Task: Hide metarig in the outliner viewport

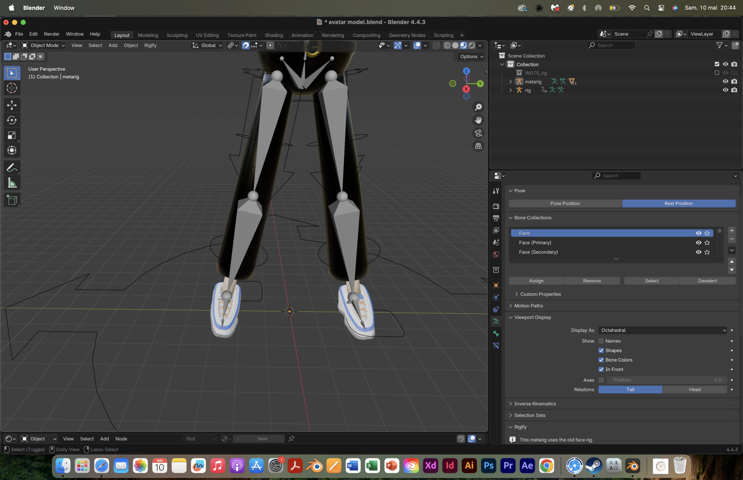Action: (725, 81)
